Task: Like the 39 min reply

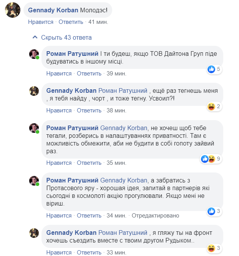Action: click(59, 73)
